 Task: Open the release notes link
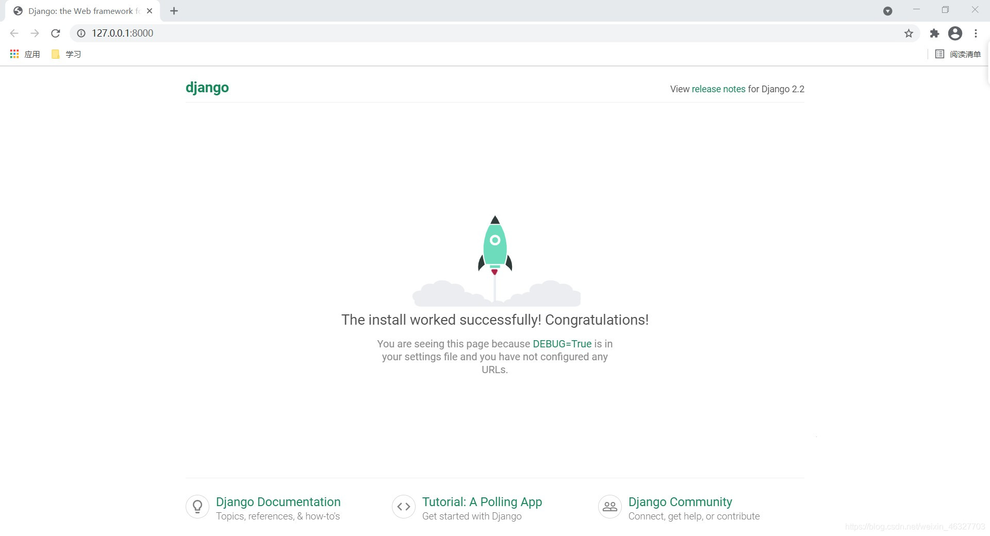click(718, 89)
